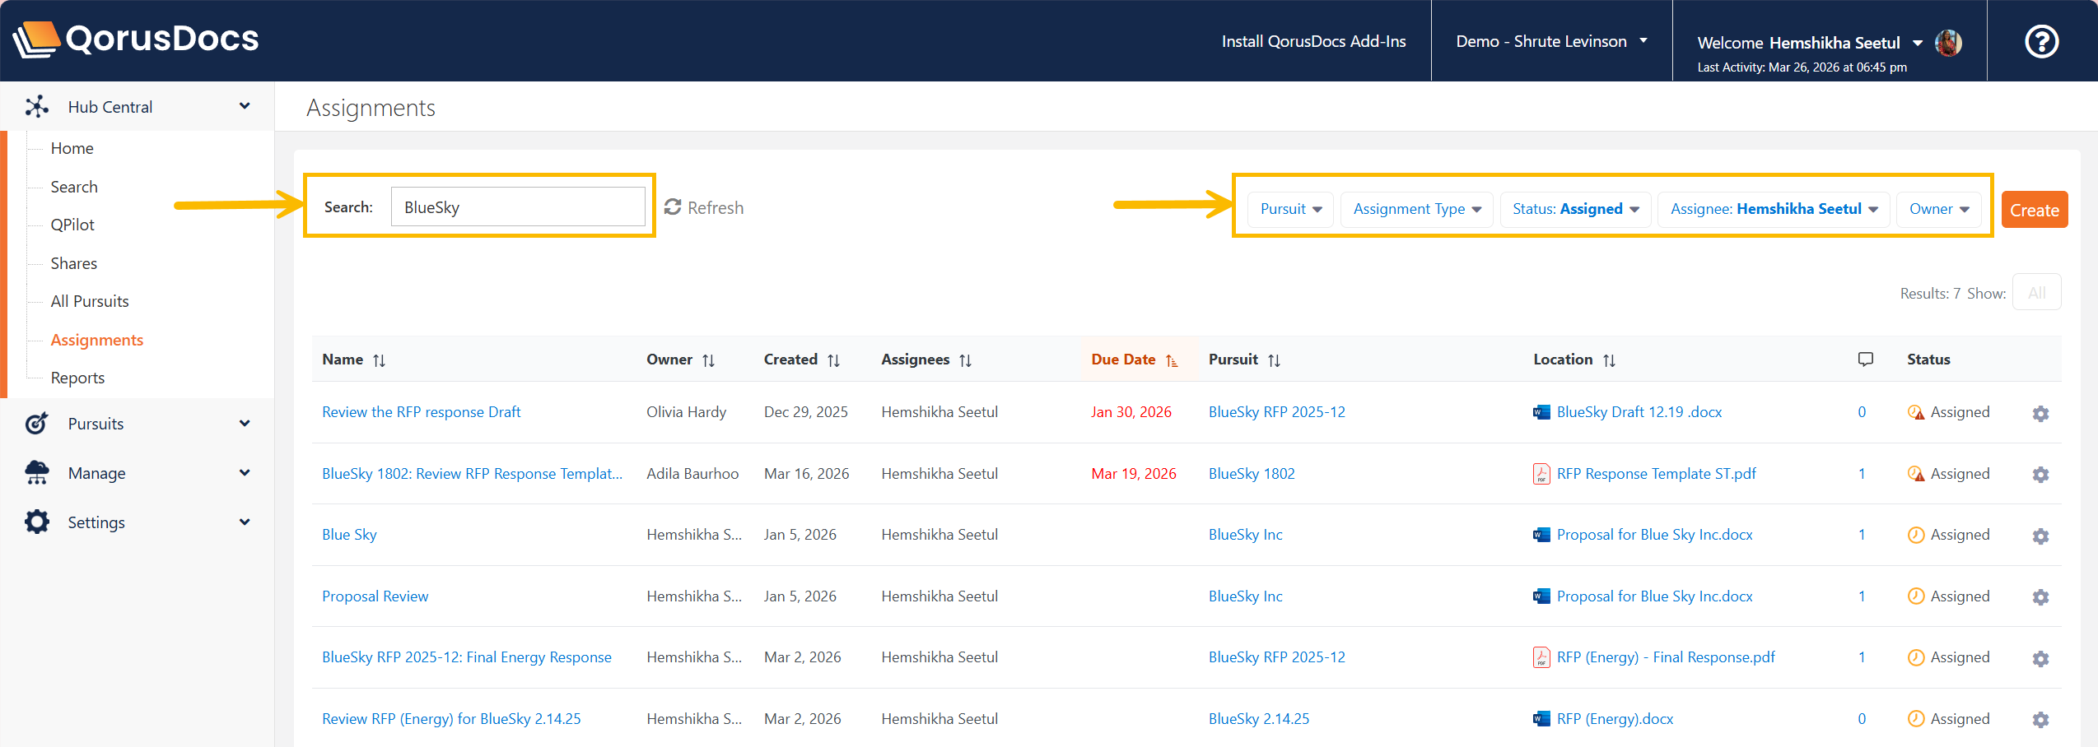Click the comments column header icon
The image size is (2098, 747).
1865,360
